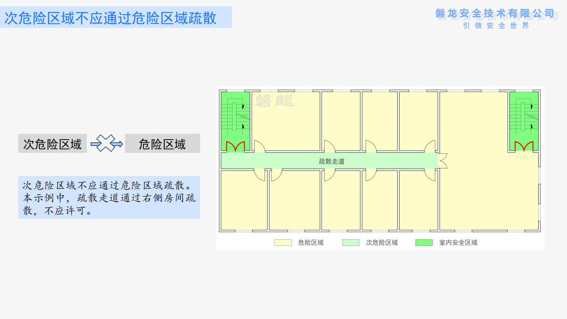The image size is (567, 319).
Task: Click the staircase symbol in the right stairwell
Action: [524, 117]
